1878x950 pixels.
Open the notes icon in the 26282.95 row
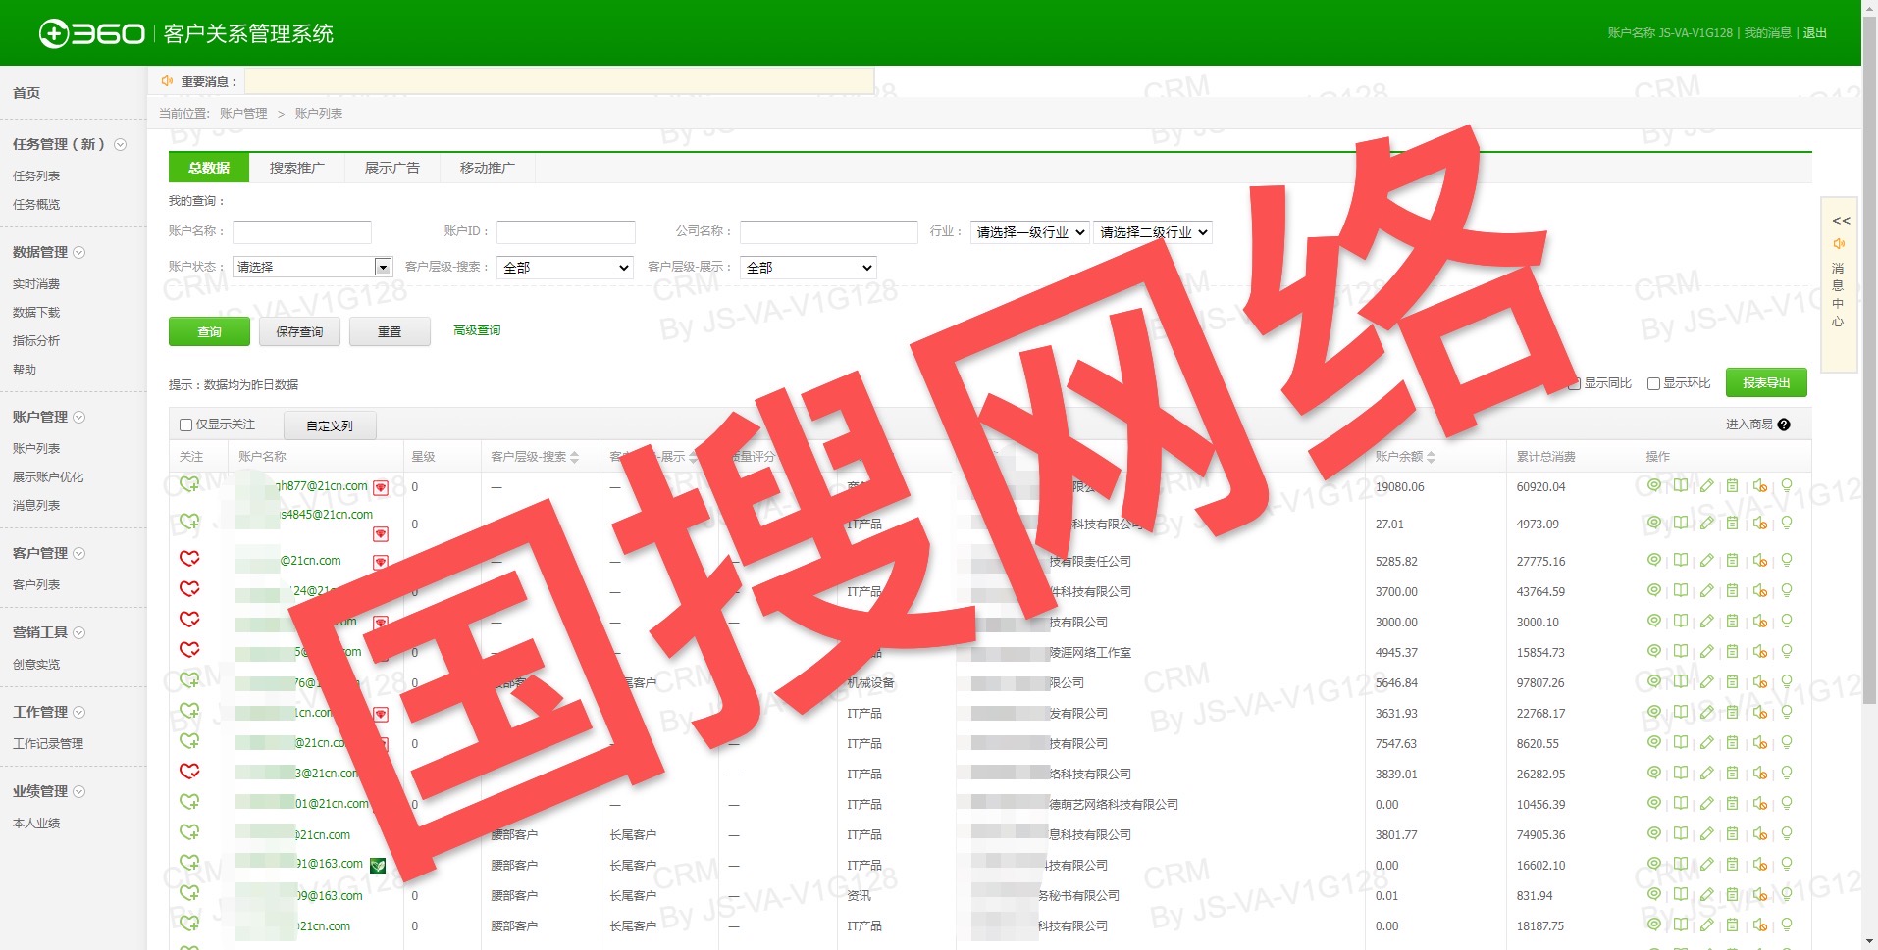pyautogui.click(x=1733, y=773)
